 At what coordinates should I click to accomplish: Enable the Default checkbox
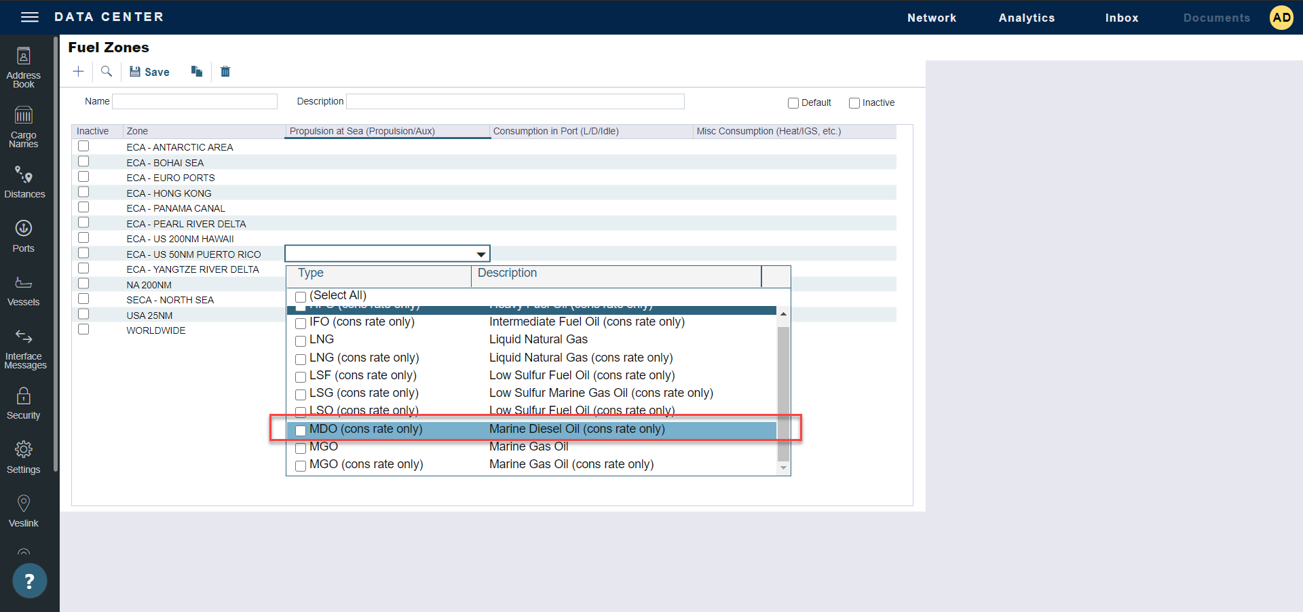coord(793,103)
